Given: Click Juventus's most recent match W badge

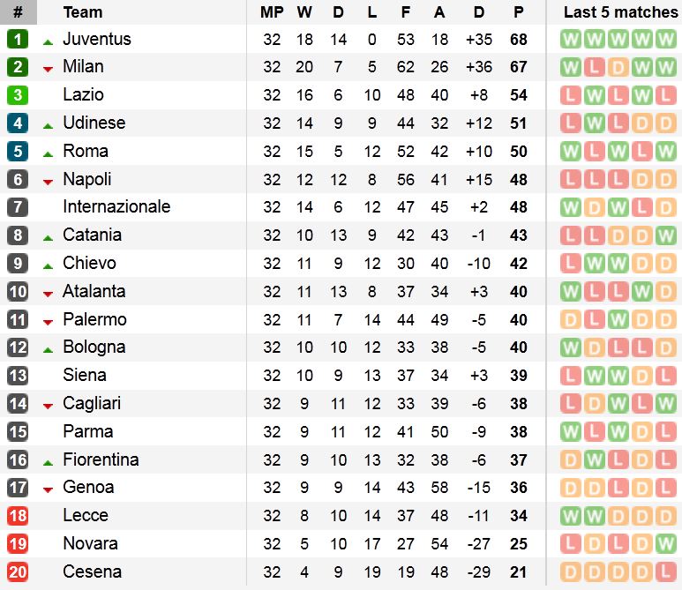Looking at the screenshot, I should [x=664, y=39].
